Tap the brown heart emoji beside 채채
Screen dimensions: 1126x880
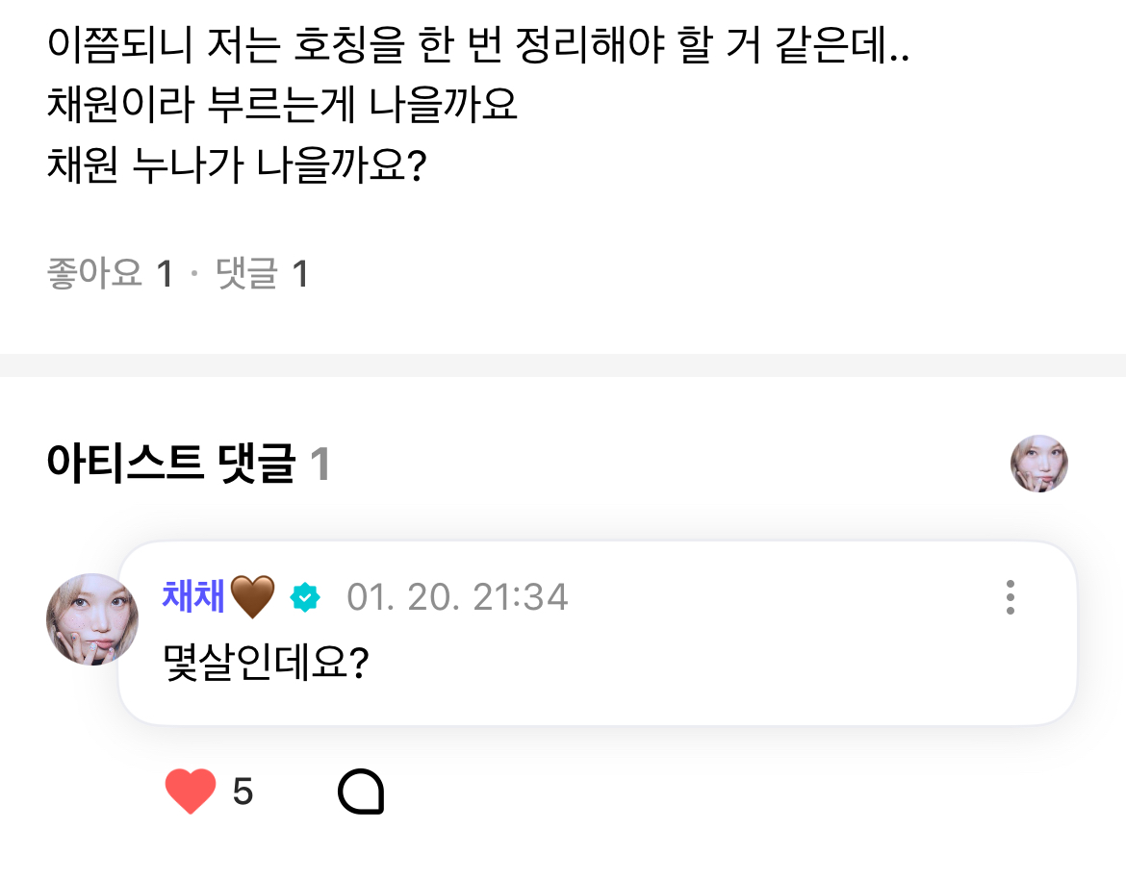(x=252, y=597)
